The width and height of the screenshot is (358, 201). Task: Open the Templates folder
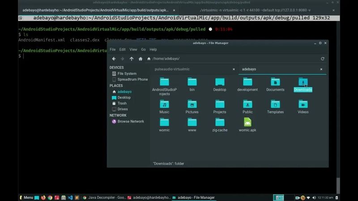coord(275,107)
